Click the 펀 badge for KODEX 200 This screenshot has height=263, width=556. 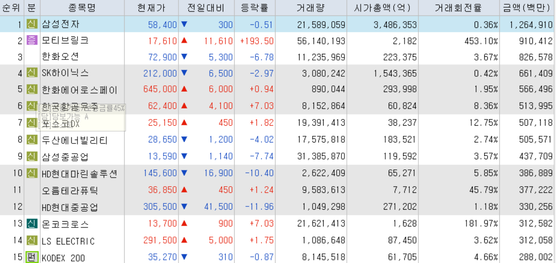32,257
